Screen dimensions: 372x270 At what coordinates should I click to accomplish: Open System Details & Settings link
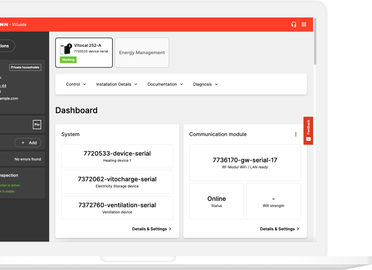click(x=151, y=229)
